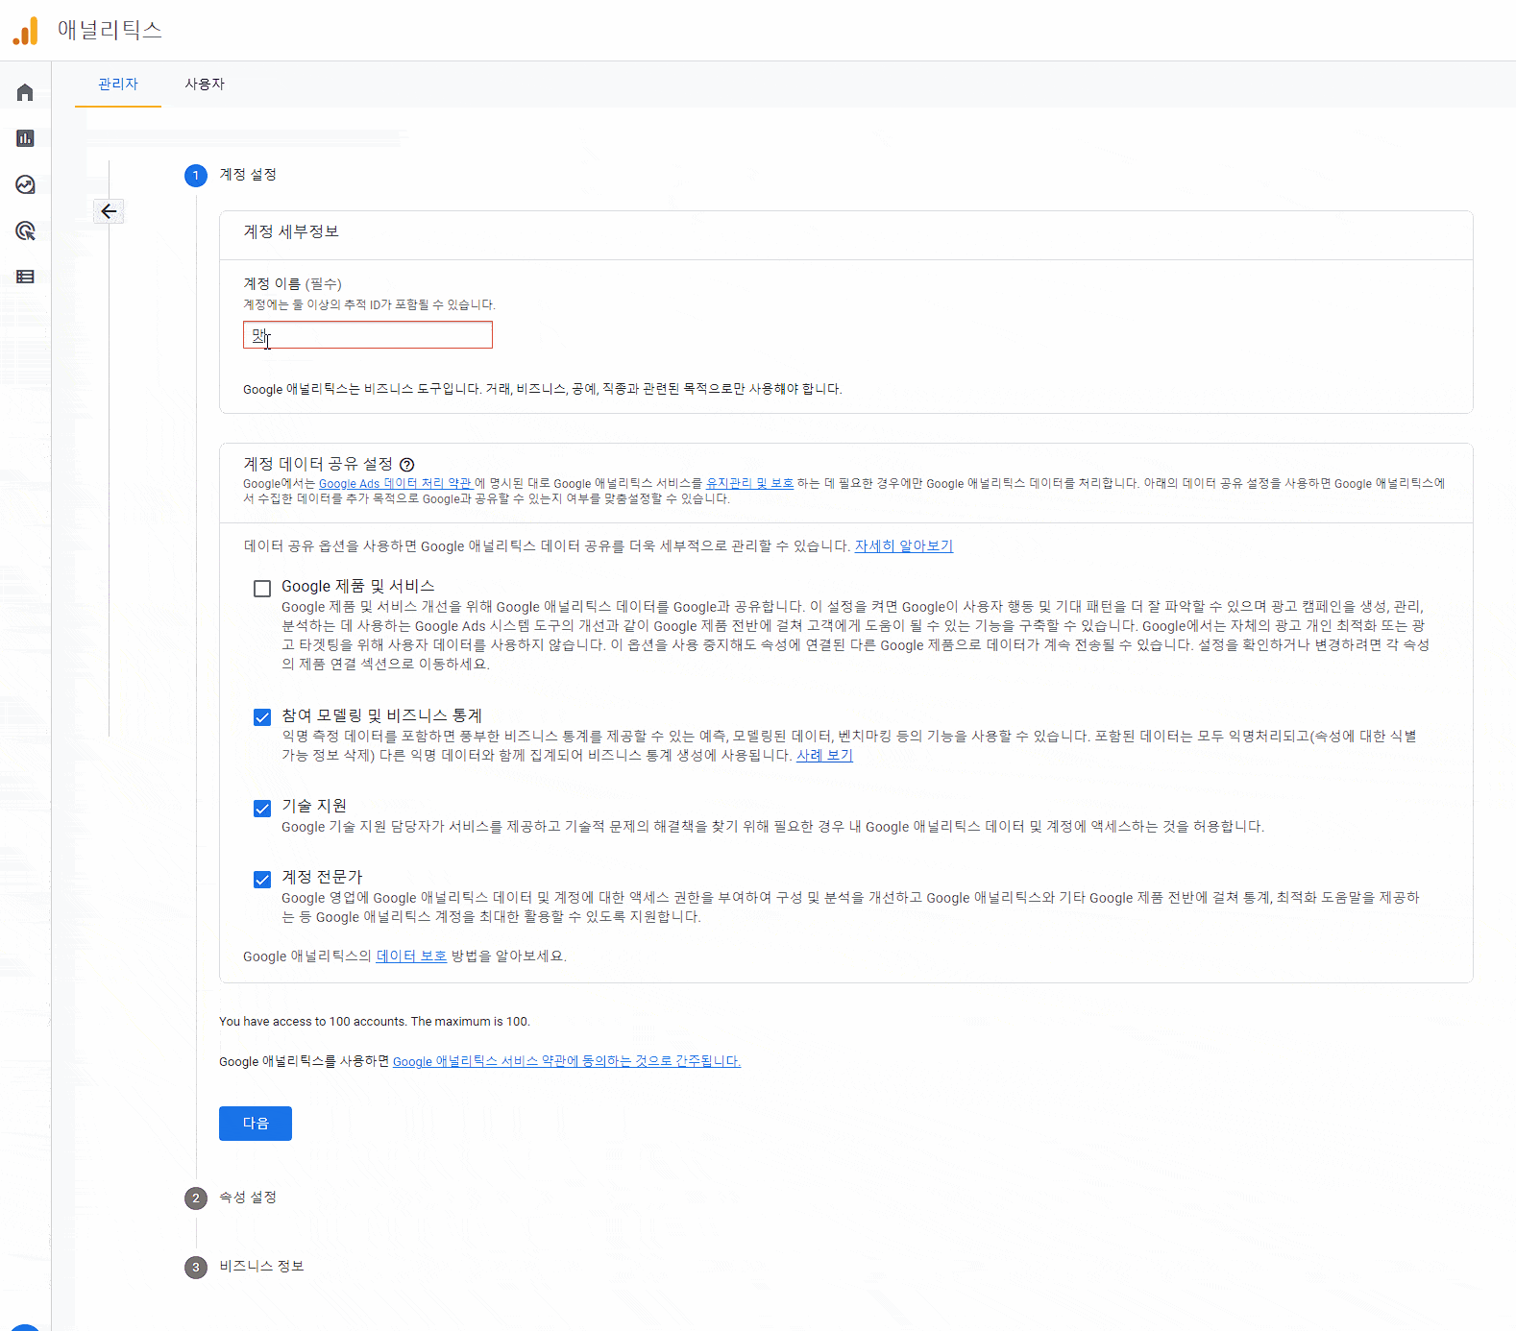Open the Advertising icon in sidebar
Image resolution: width=1516 pixels, height=1331 pixels.
25,230
